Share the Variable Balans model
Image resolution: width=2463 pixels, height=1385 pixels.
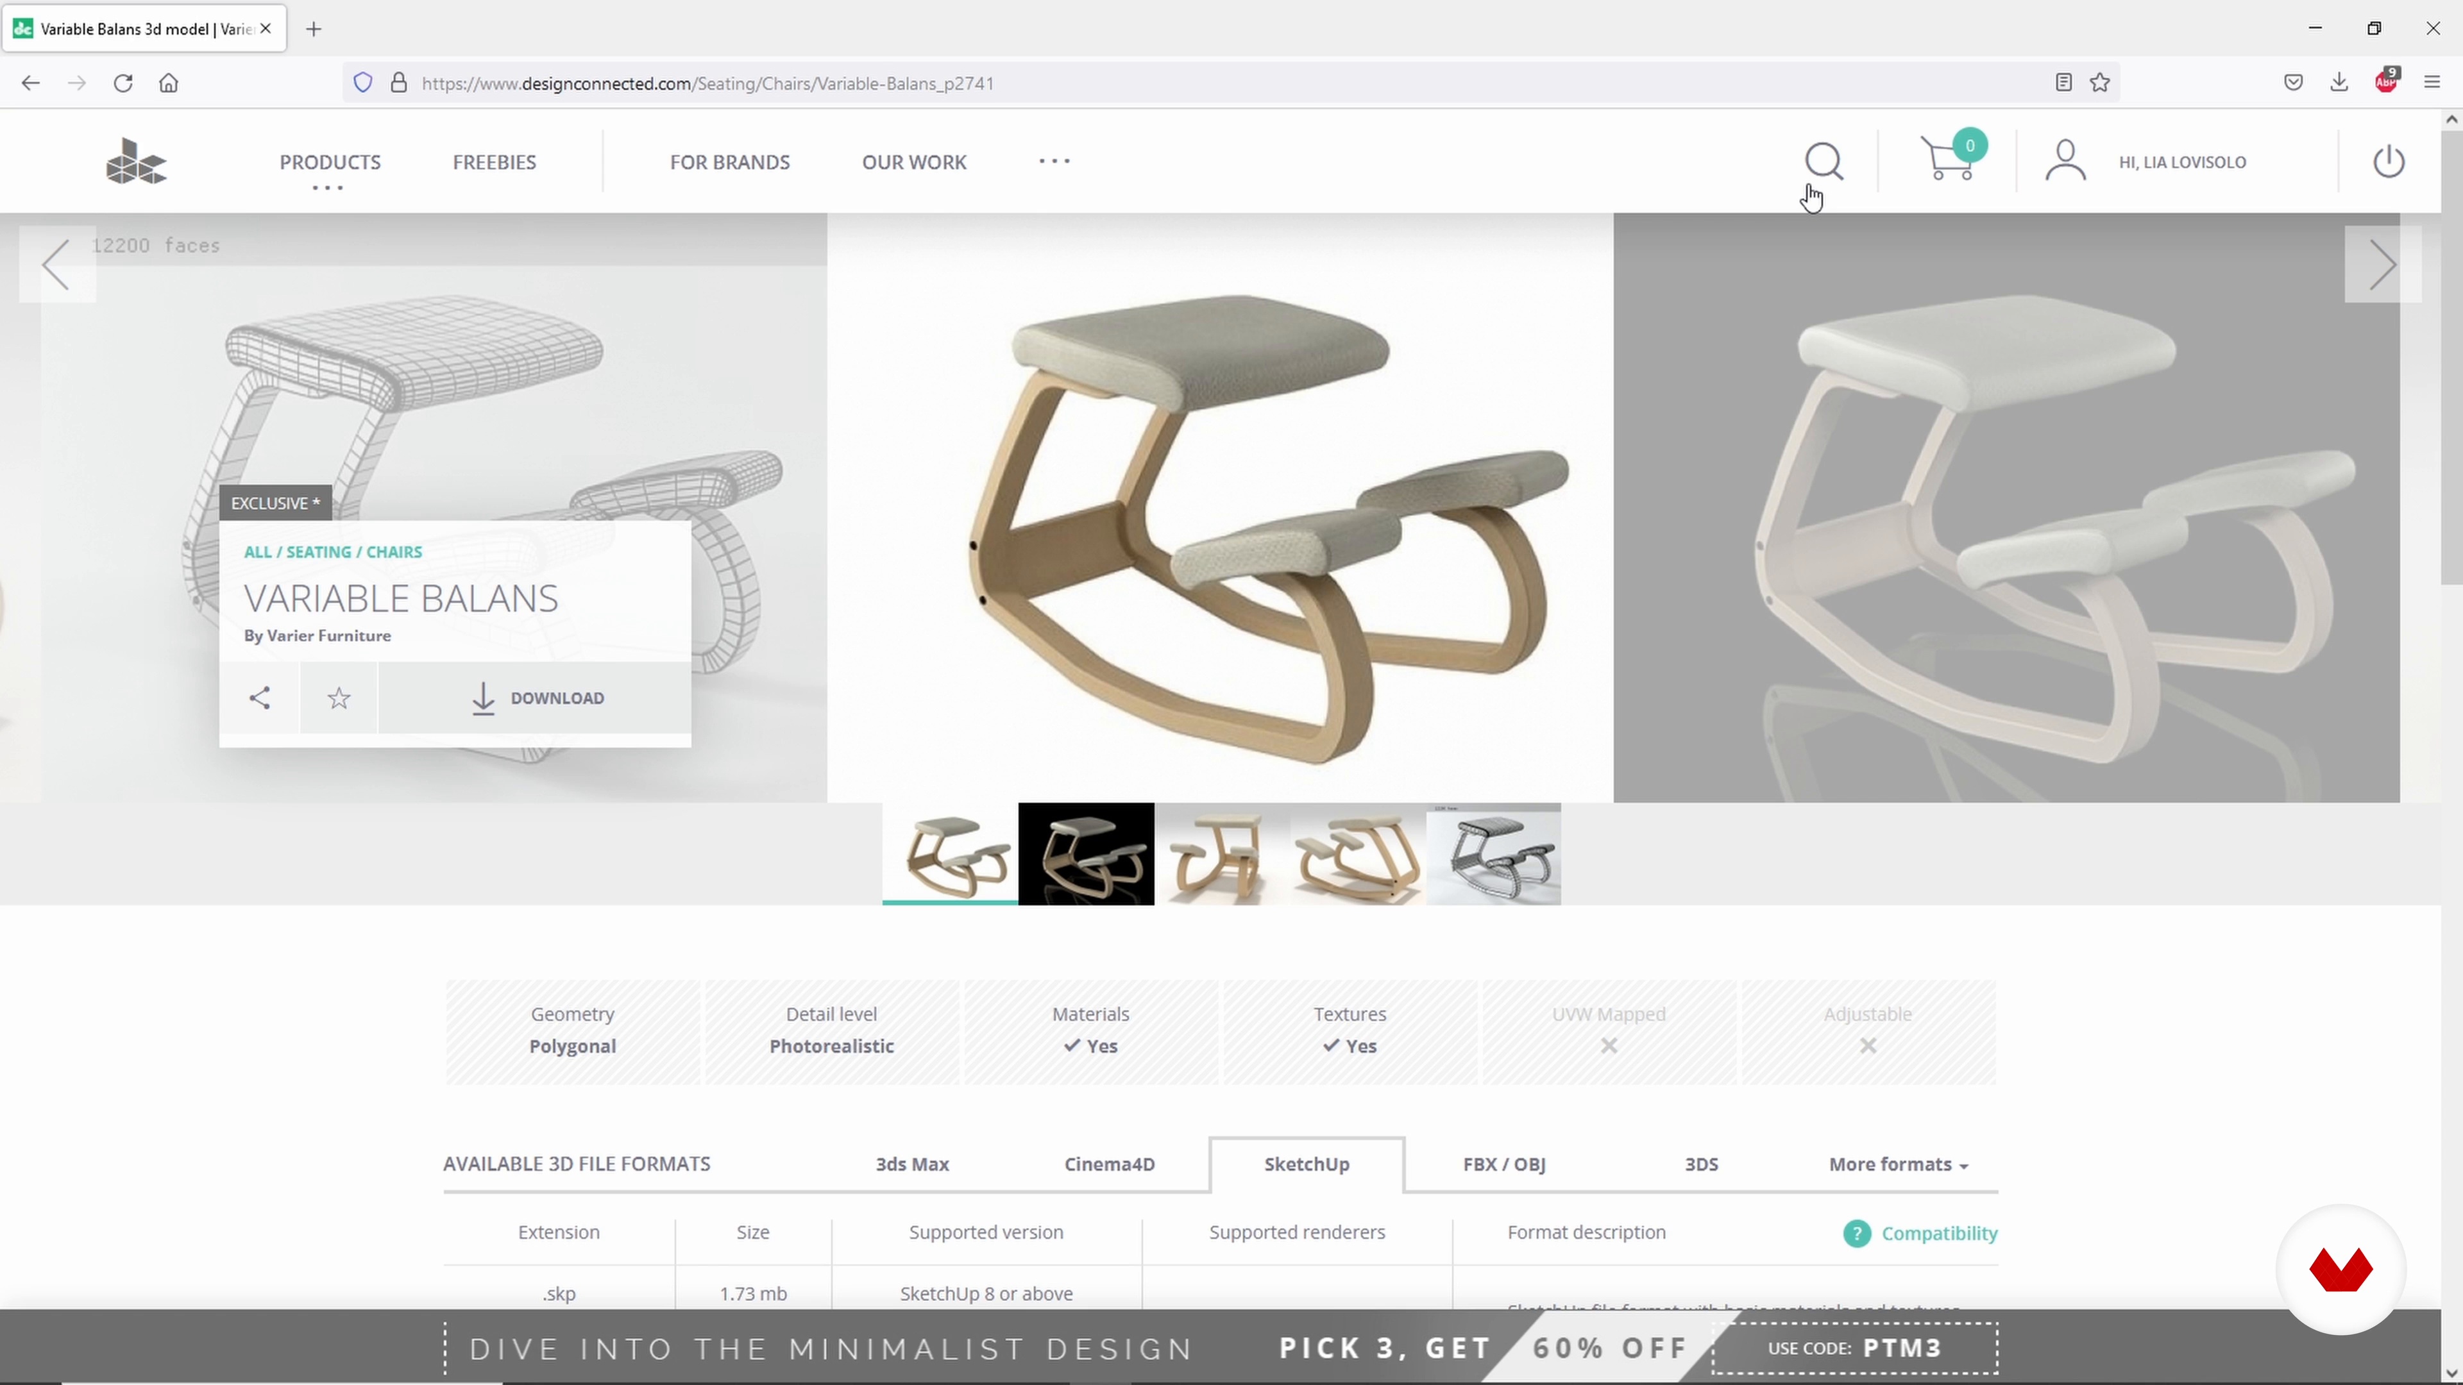point(259,698)
